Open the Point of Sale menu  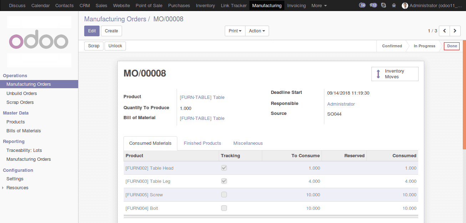point(149,5)
